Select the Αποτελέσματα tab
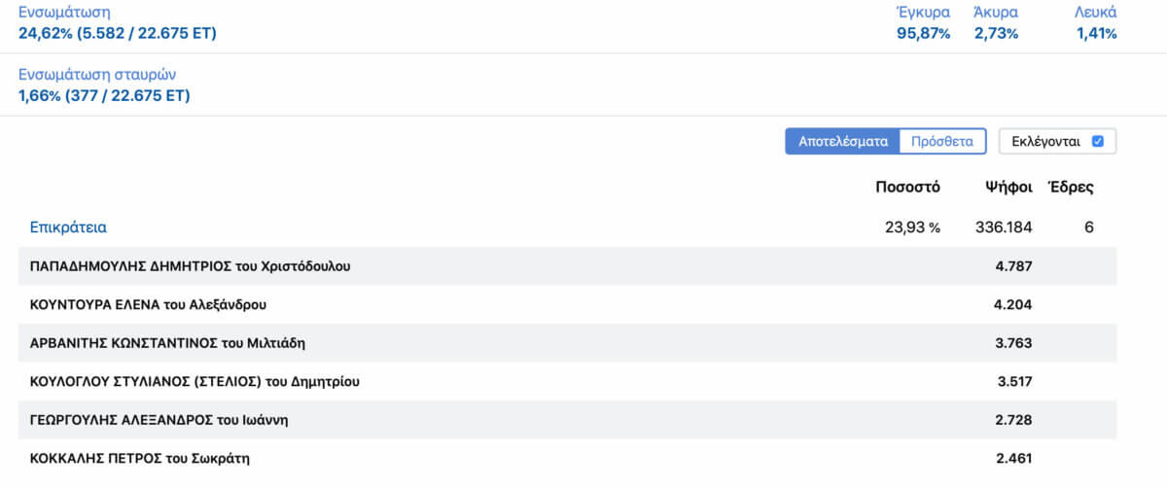Image resolution: width=1167 pixels, height=488 pixels. [843, 141]
